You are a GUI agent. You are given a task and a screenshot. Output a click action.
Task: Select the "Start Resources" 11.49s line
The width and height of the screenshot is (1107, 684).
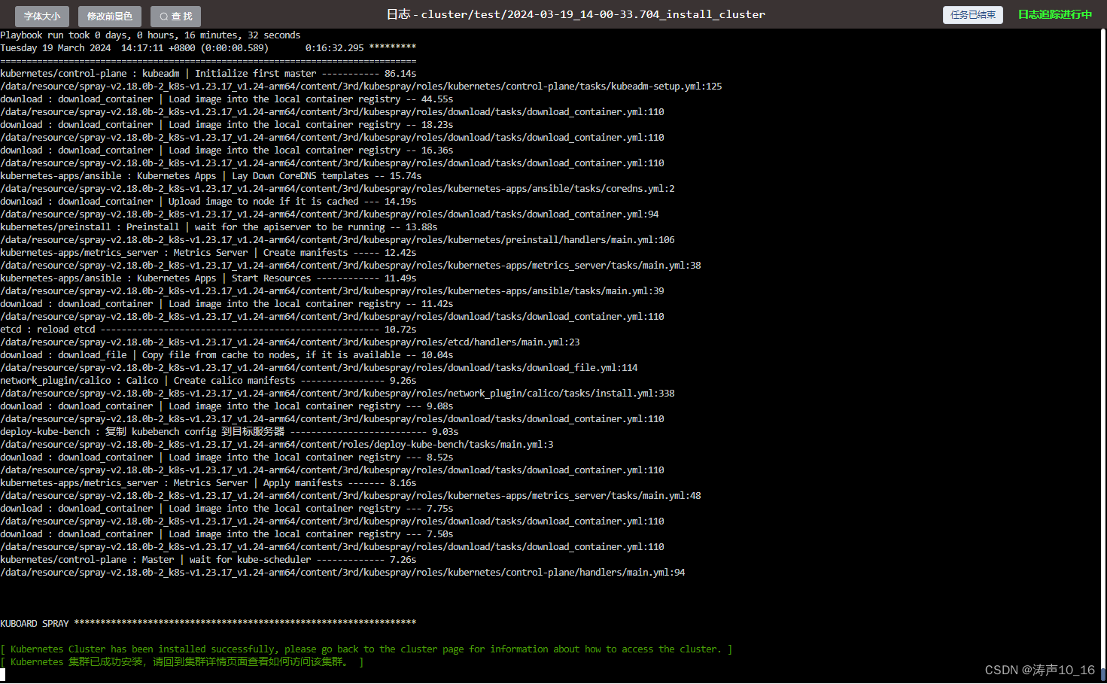pos(208,278)
